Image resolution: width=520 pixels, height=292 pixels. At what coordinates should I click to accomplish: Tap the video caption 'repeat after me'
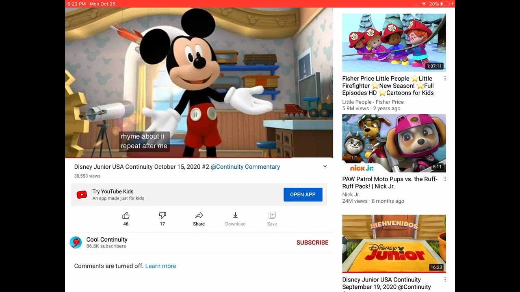tap(144, 146)
